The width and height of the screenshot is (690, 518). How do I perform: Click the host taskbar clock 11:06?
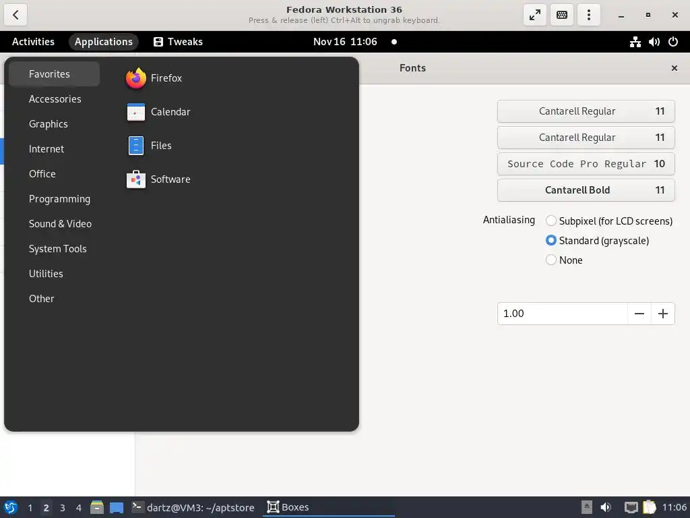pos(674,507)
